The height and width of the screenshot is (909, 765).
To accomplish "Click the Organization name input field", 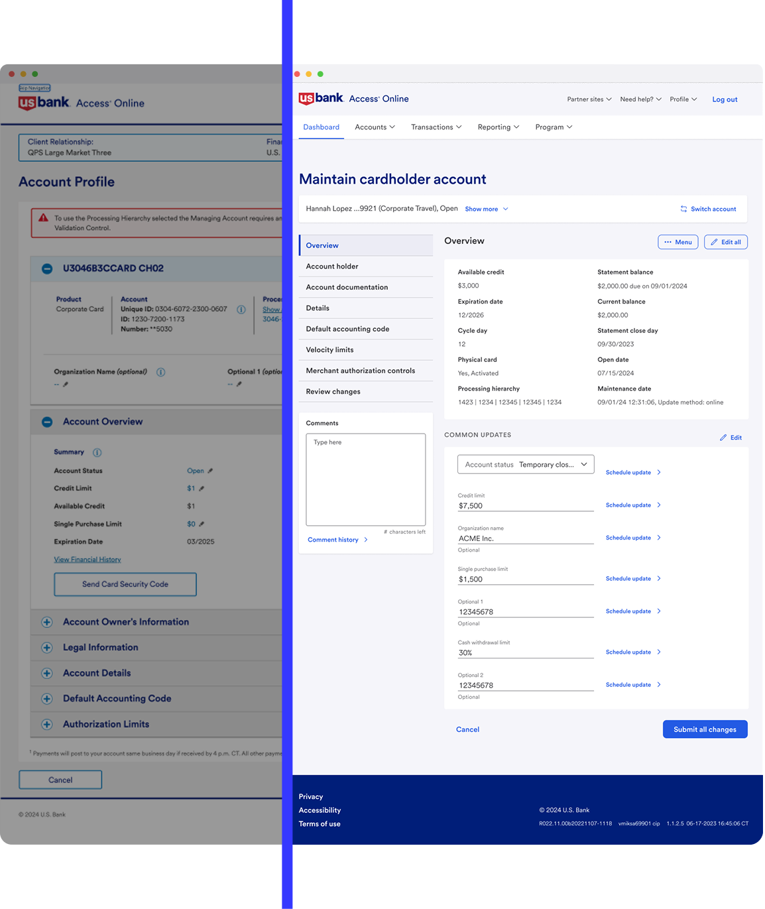I will point(526,538).
